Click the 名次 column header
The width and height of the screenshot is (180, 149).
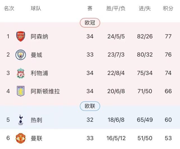(x=9, y=8)
